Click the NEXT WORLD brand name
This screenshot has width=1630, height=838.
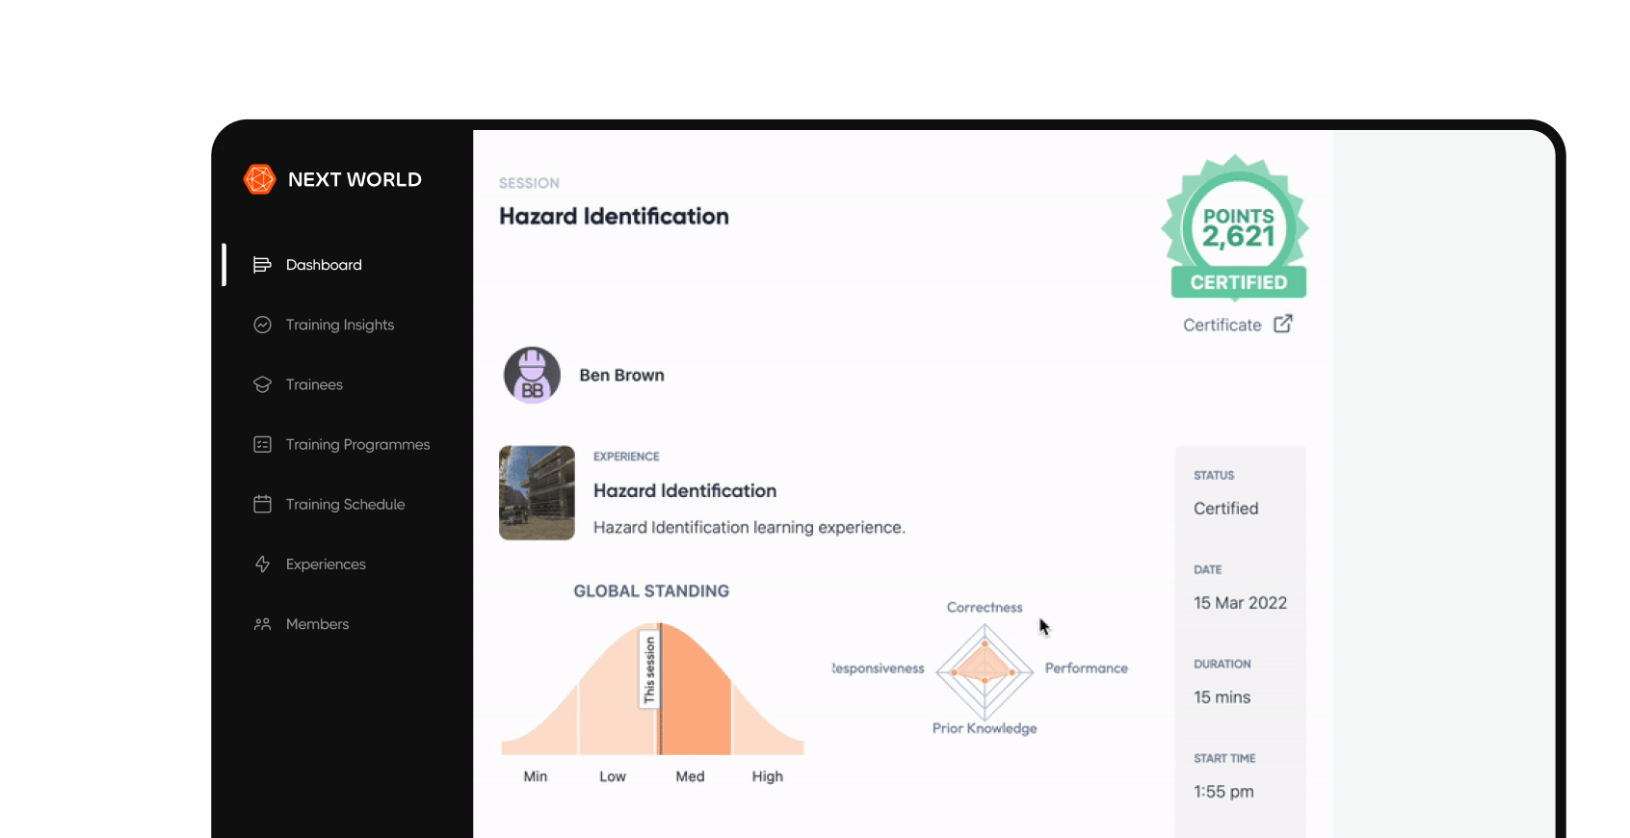pyautogui.click(x=355, y=179)
